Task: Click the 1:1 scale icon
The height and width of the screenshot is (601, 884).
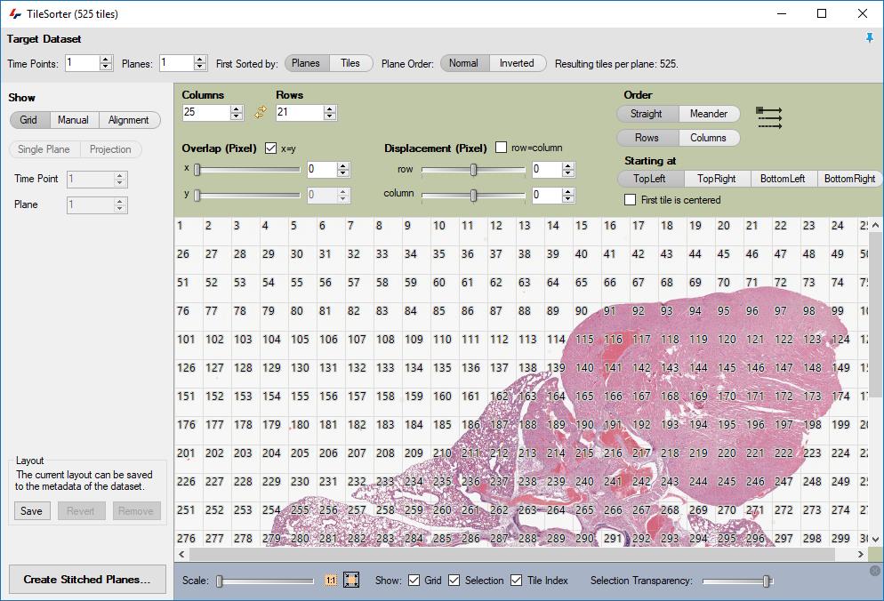Action: click(x=331, y=581)
